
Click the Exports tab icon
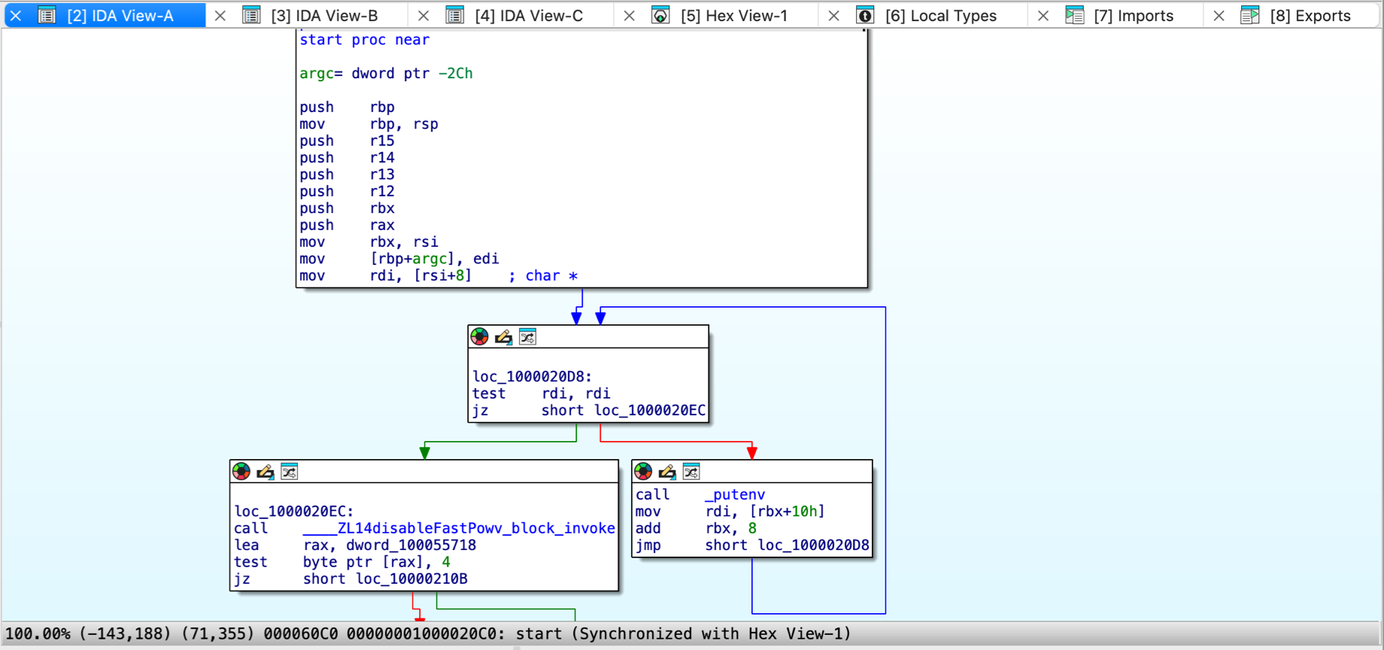click(x=1250, y=15)
